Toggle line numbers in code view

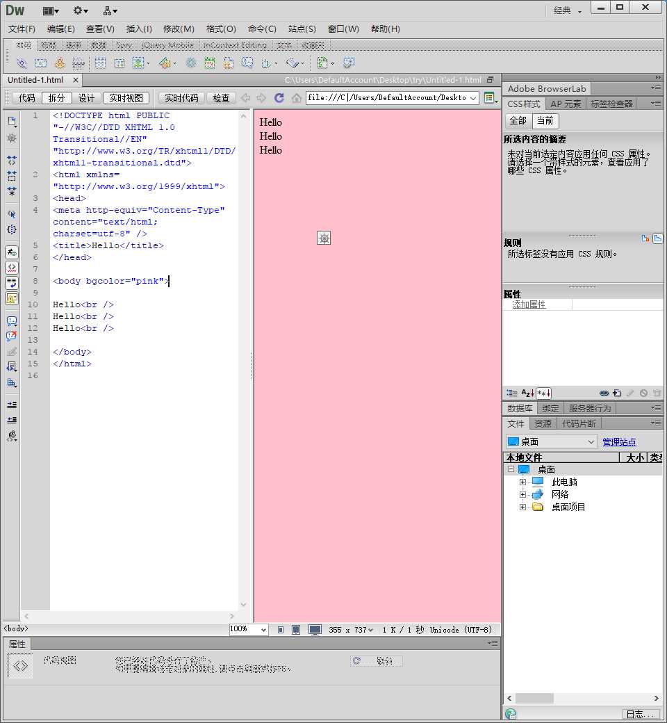12,252
